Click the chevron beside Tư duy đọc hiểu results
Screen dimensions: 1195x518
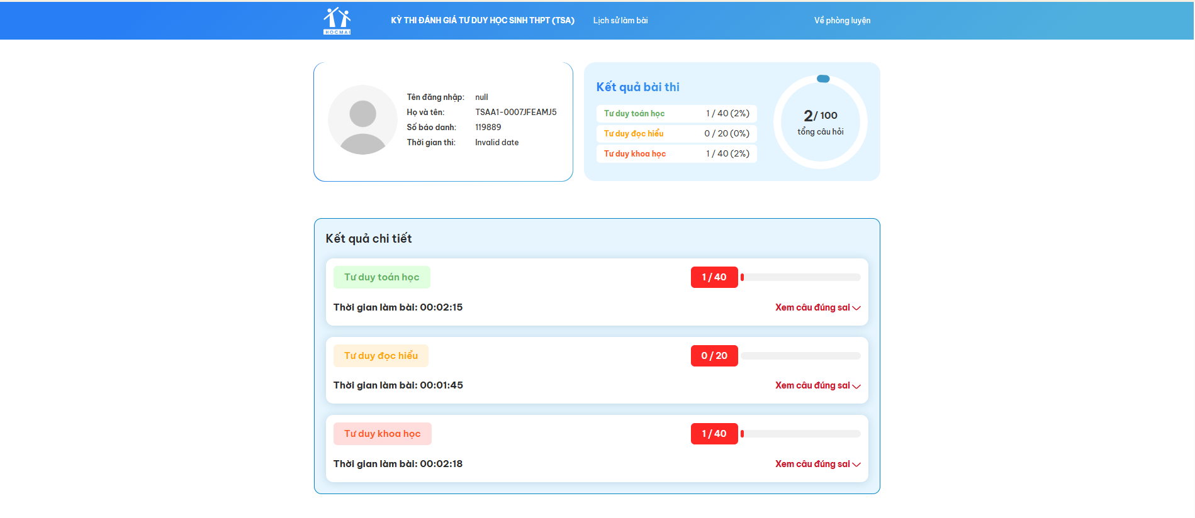[856, 386]
